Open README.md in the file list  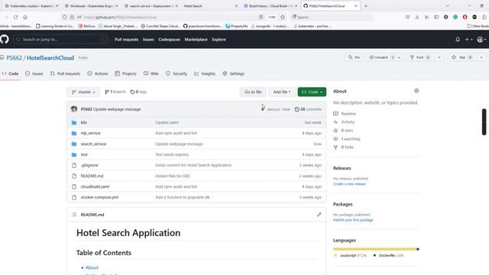pos(92,176)
